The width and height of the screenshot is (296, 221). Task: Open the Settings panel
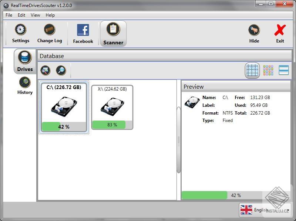pyautogui.click(x=20, y=33)
